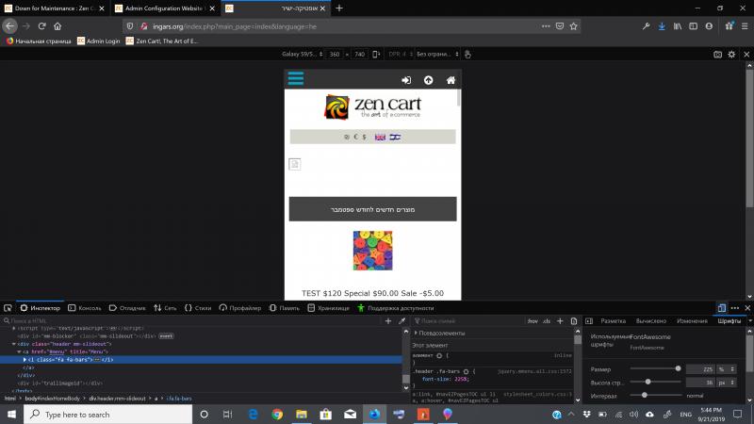
Task: Collapse the a href #menu node
Action: coord(19,351)
